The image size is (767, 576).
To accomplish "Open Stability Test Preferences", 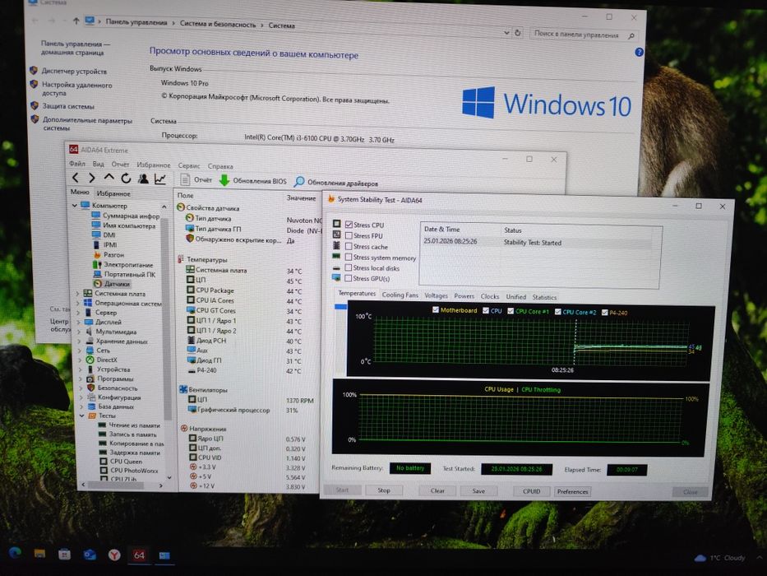I will pos(572,491).
